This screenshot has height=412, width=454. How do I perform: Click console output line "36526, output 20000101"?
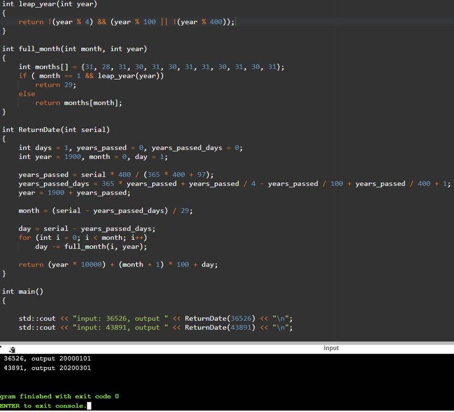[x=47, y=358]
